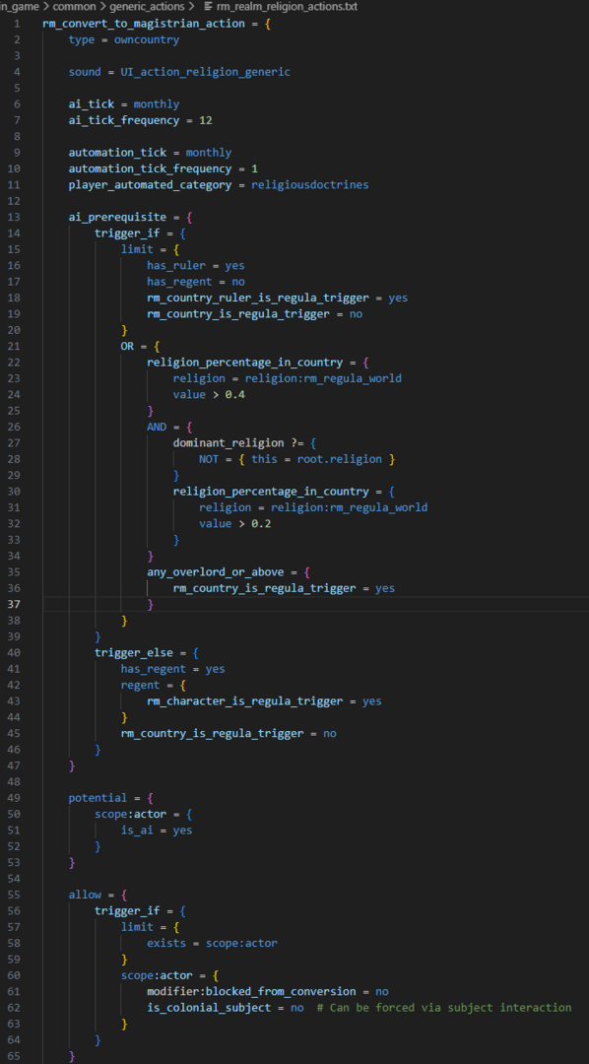
Task: Click the number 12 on line 7
Action: tap(206, 120)
